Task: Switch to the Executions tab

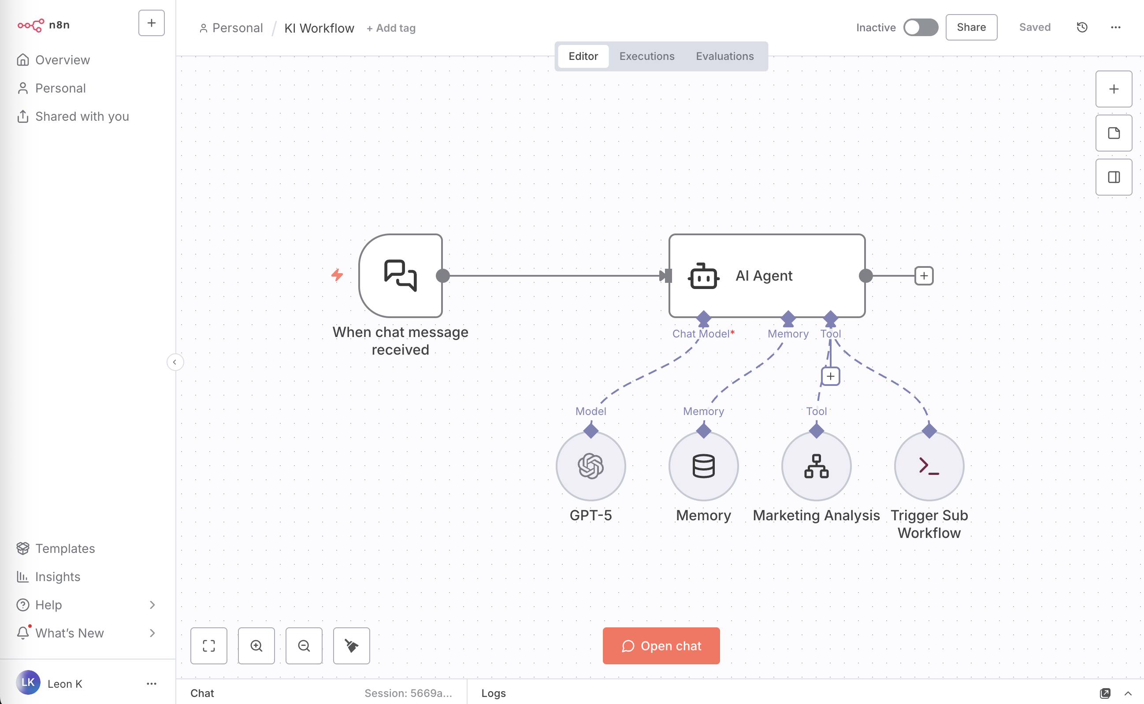Action: coord(647,56)
